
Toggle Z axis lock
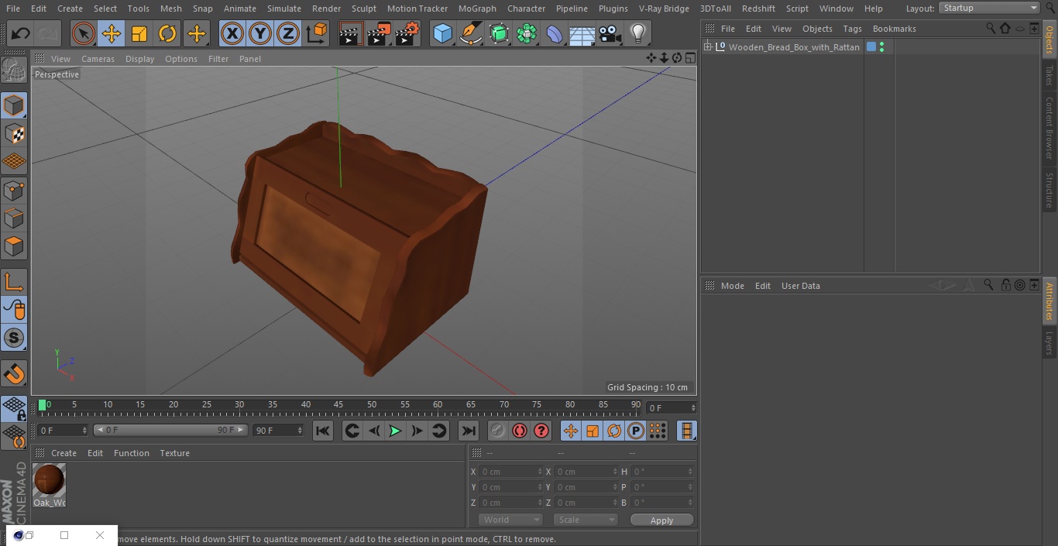(x=288, y=34)
